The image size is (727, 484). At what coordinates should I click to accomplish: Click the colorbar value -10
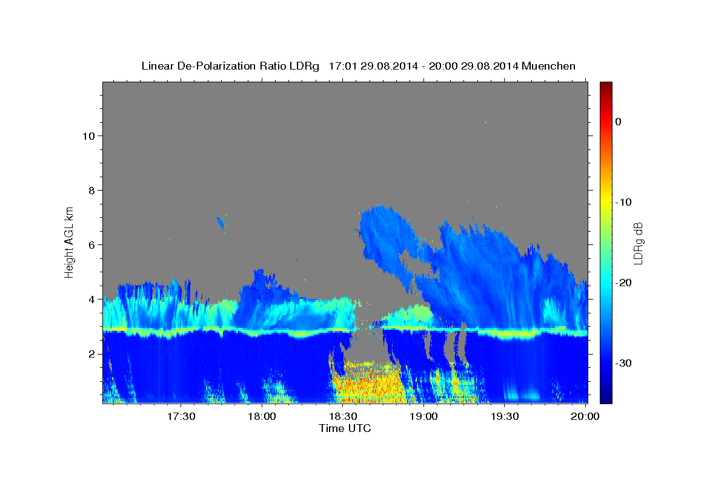pyautogui.click(x=623, y=202)
